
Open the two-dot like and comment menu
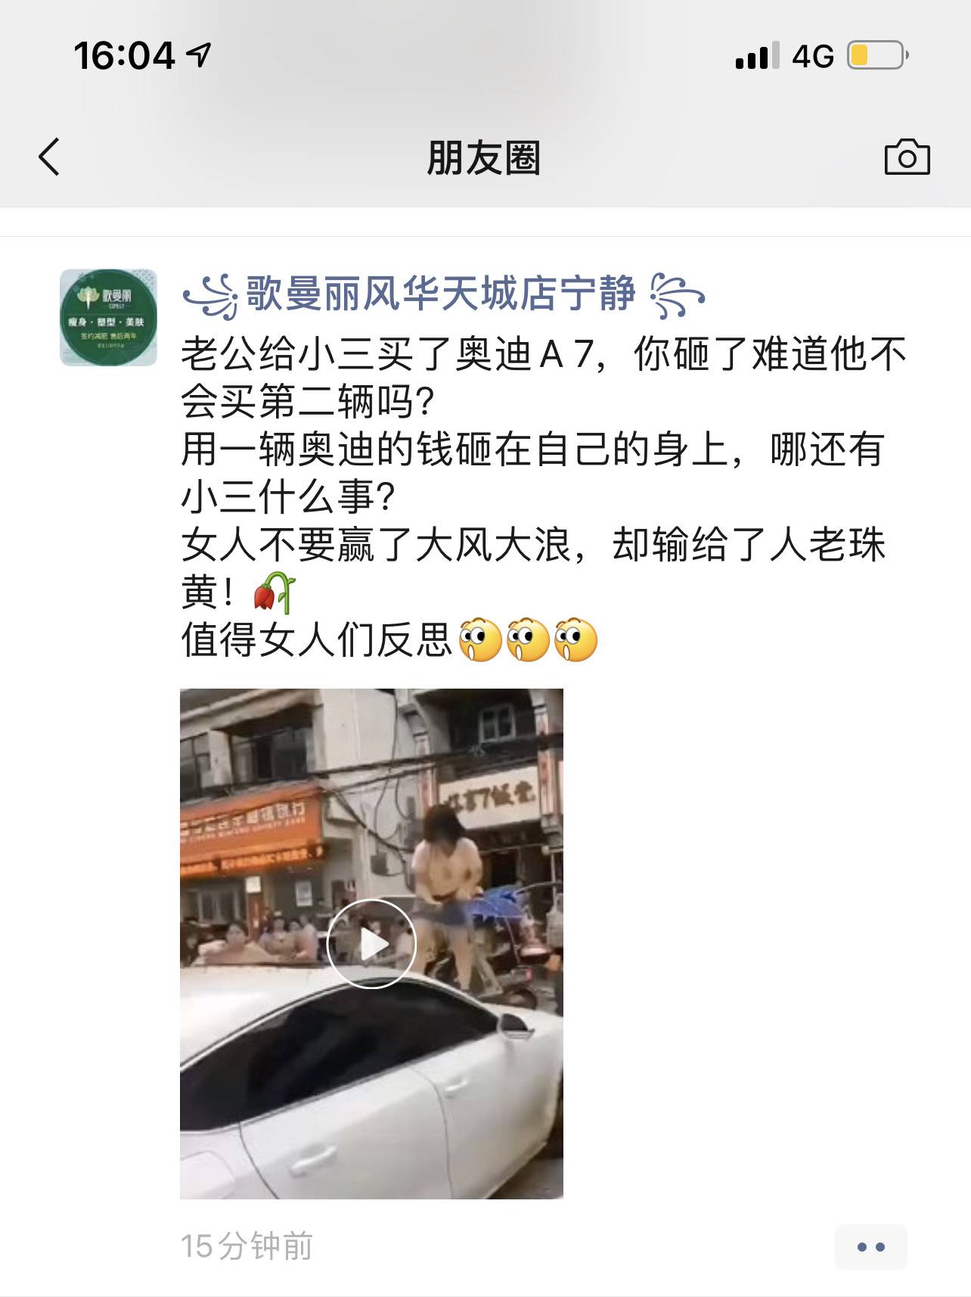pyautogui.click(x=870, y=1246)
